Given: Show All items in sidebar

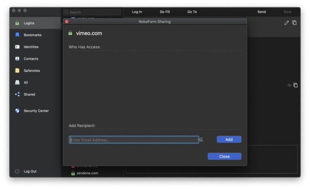Looking at the screenshot, I should (35, 82).
